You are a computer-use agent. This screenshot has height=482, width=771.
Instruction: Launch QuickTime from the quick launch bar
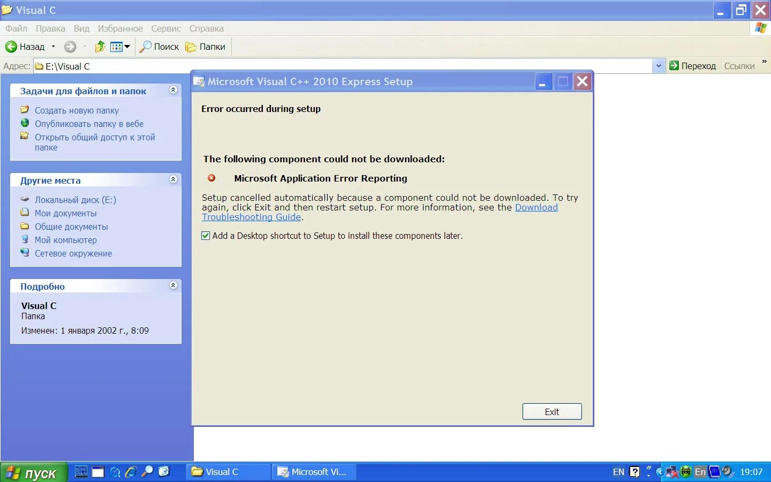coord(115,472)
